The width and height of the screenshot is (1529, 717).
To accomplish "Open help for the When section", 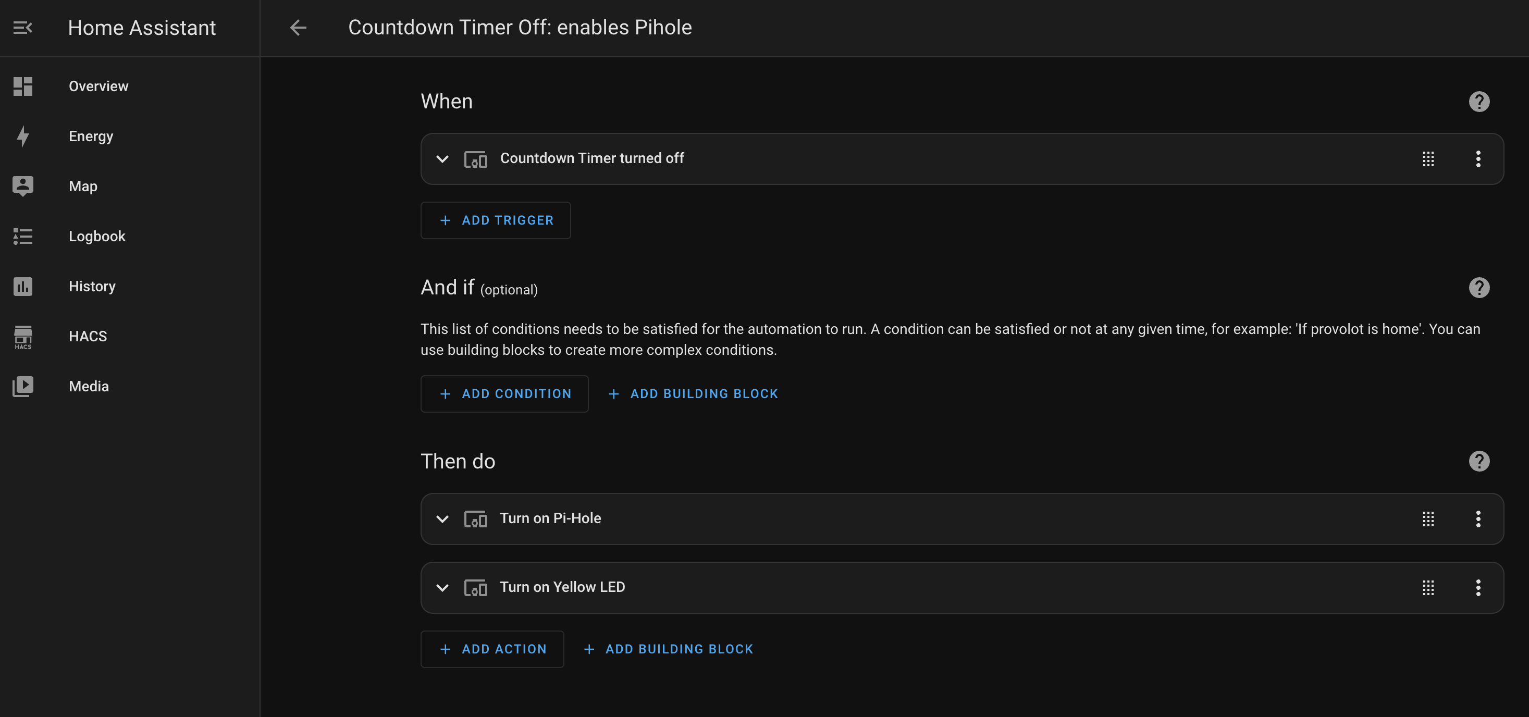I will coord(1478,102).
